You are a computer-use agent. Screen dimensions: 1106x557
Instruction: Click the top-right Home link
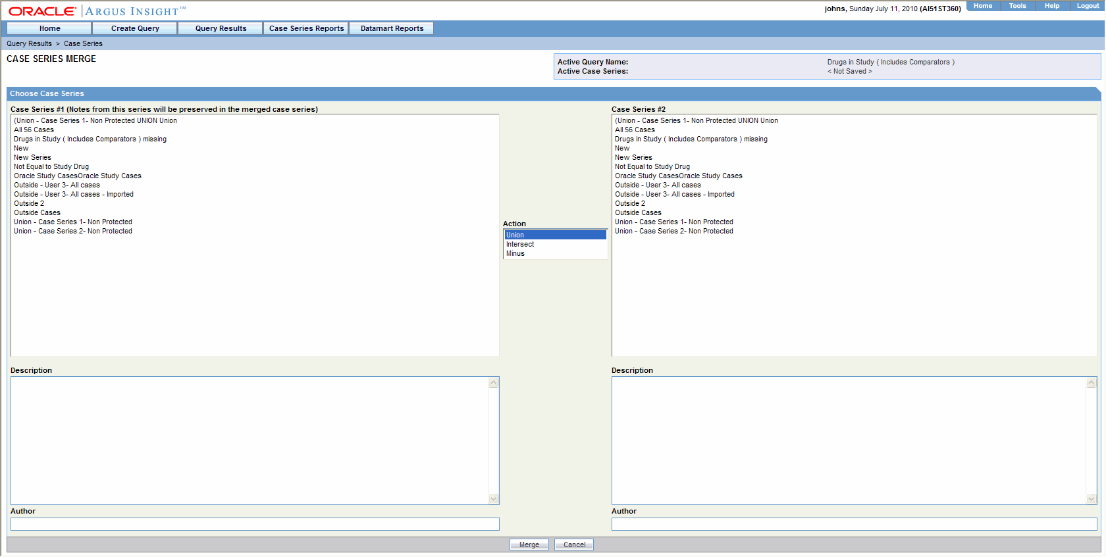(x=983, y=6)
